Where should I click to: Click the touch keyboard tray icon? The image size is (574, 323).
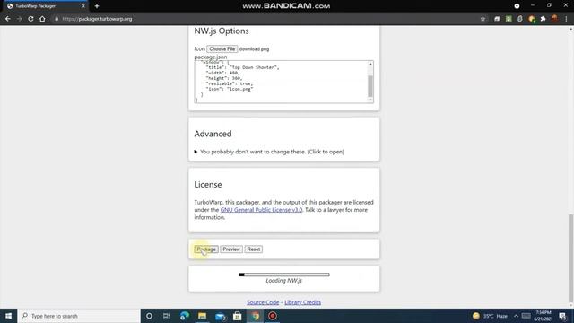526,316
